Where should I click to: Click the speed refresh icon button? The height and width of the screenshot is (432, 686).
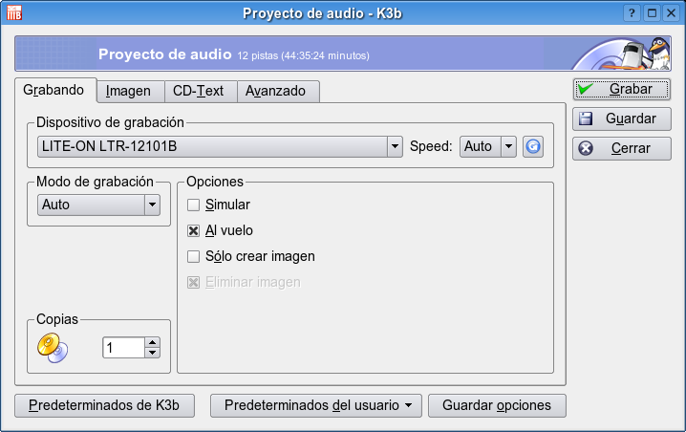click(x=533, y=146)
